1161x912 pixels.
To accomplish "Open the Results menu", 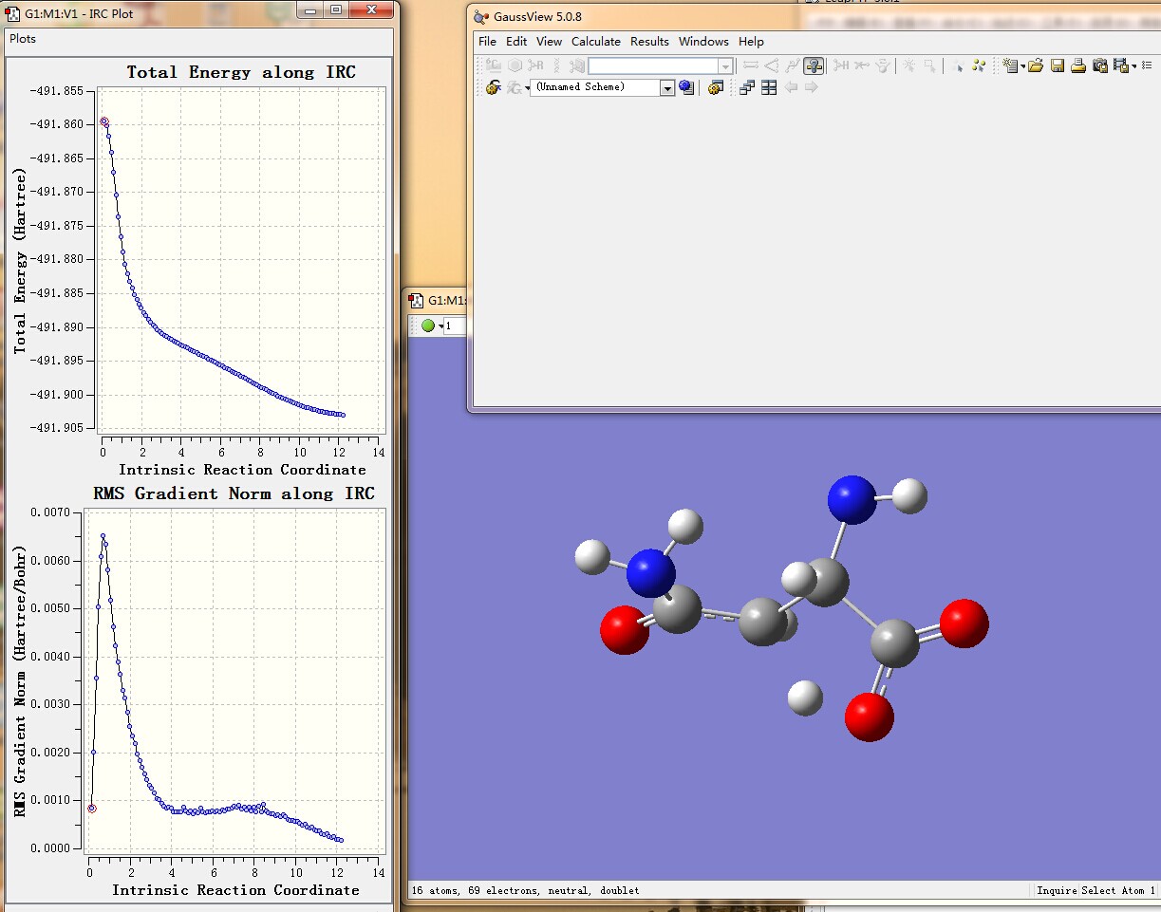I will (x=649, y=42).
